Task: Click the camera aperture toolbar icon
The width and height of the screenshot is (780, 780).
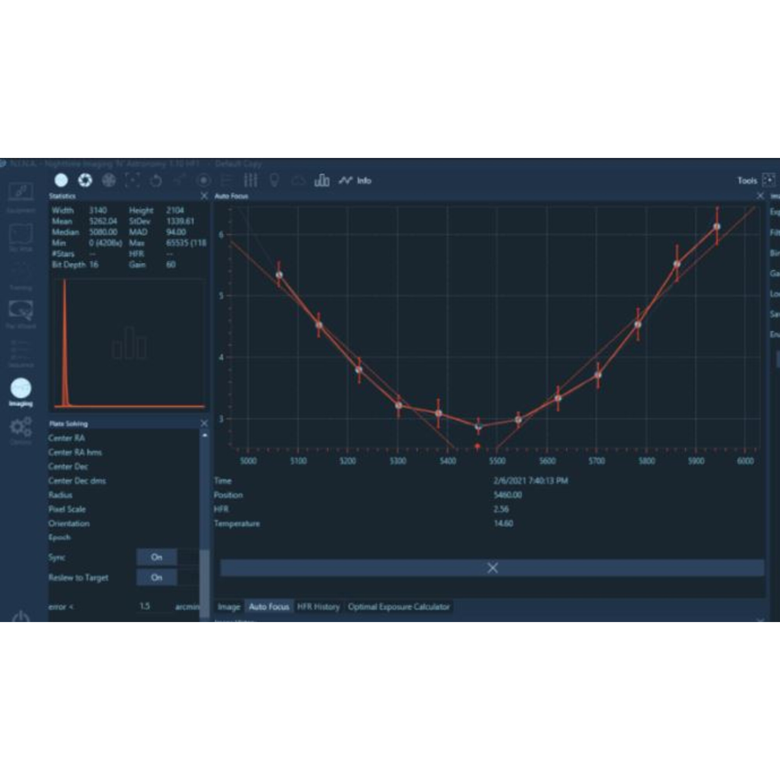Action: (85, 180)
